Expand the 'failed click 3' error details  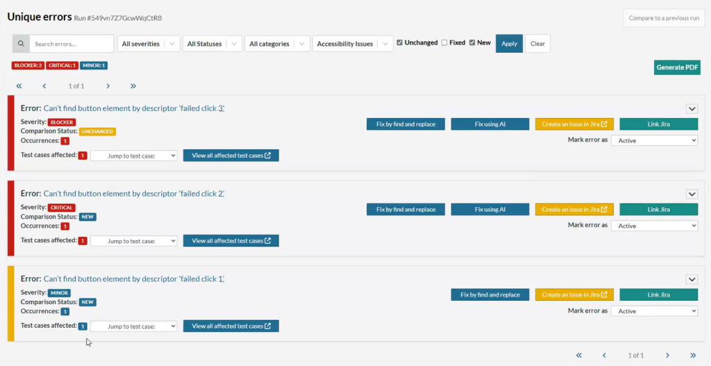tap(692, 108)
